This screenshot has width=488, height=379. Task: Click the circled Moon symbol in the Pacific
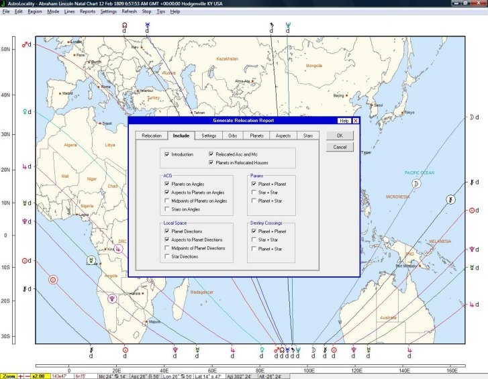click(416, 183)
